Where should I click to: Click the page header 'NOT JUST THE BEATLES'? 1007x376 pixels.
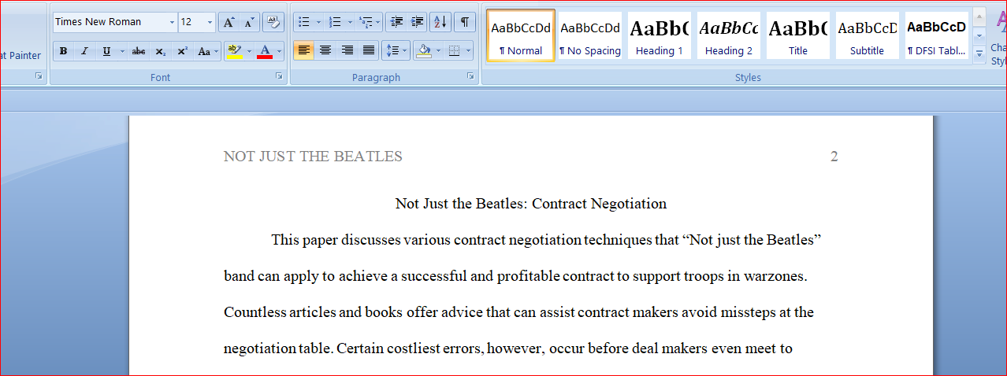[313, 157]
